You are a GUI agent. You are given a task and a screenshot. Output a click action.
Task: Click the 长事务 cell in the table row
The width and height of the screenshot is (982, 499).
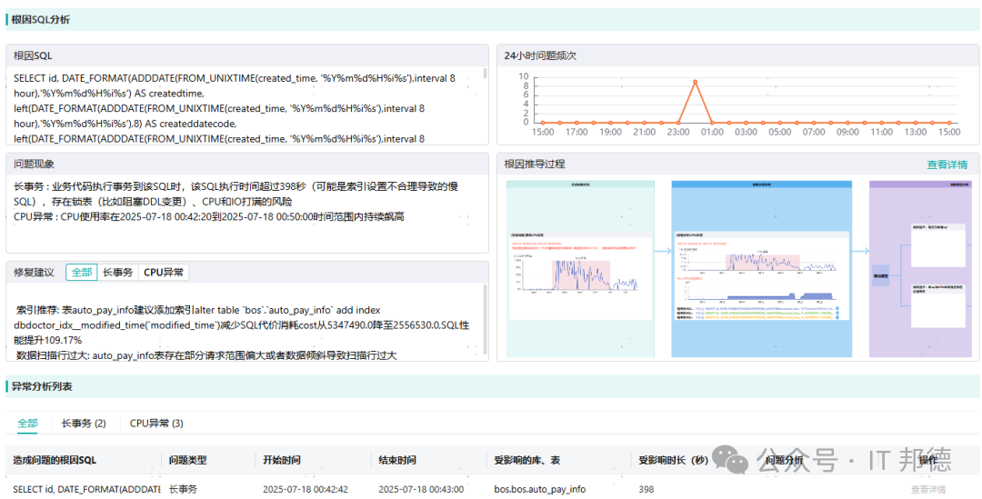183,490
